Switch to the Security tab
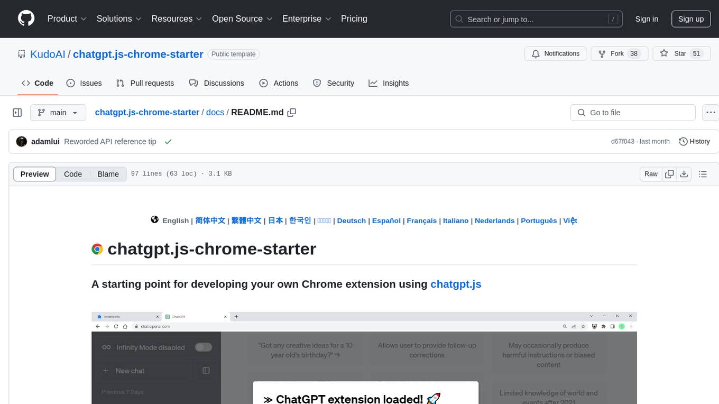Screen dimensions: 719x404 (x=334, y=83)
